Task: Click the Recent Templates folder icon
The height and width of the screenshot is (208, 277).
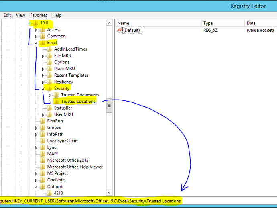Action: point(49,75)
